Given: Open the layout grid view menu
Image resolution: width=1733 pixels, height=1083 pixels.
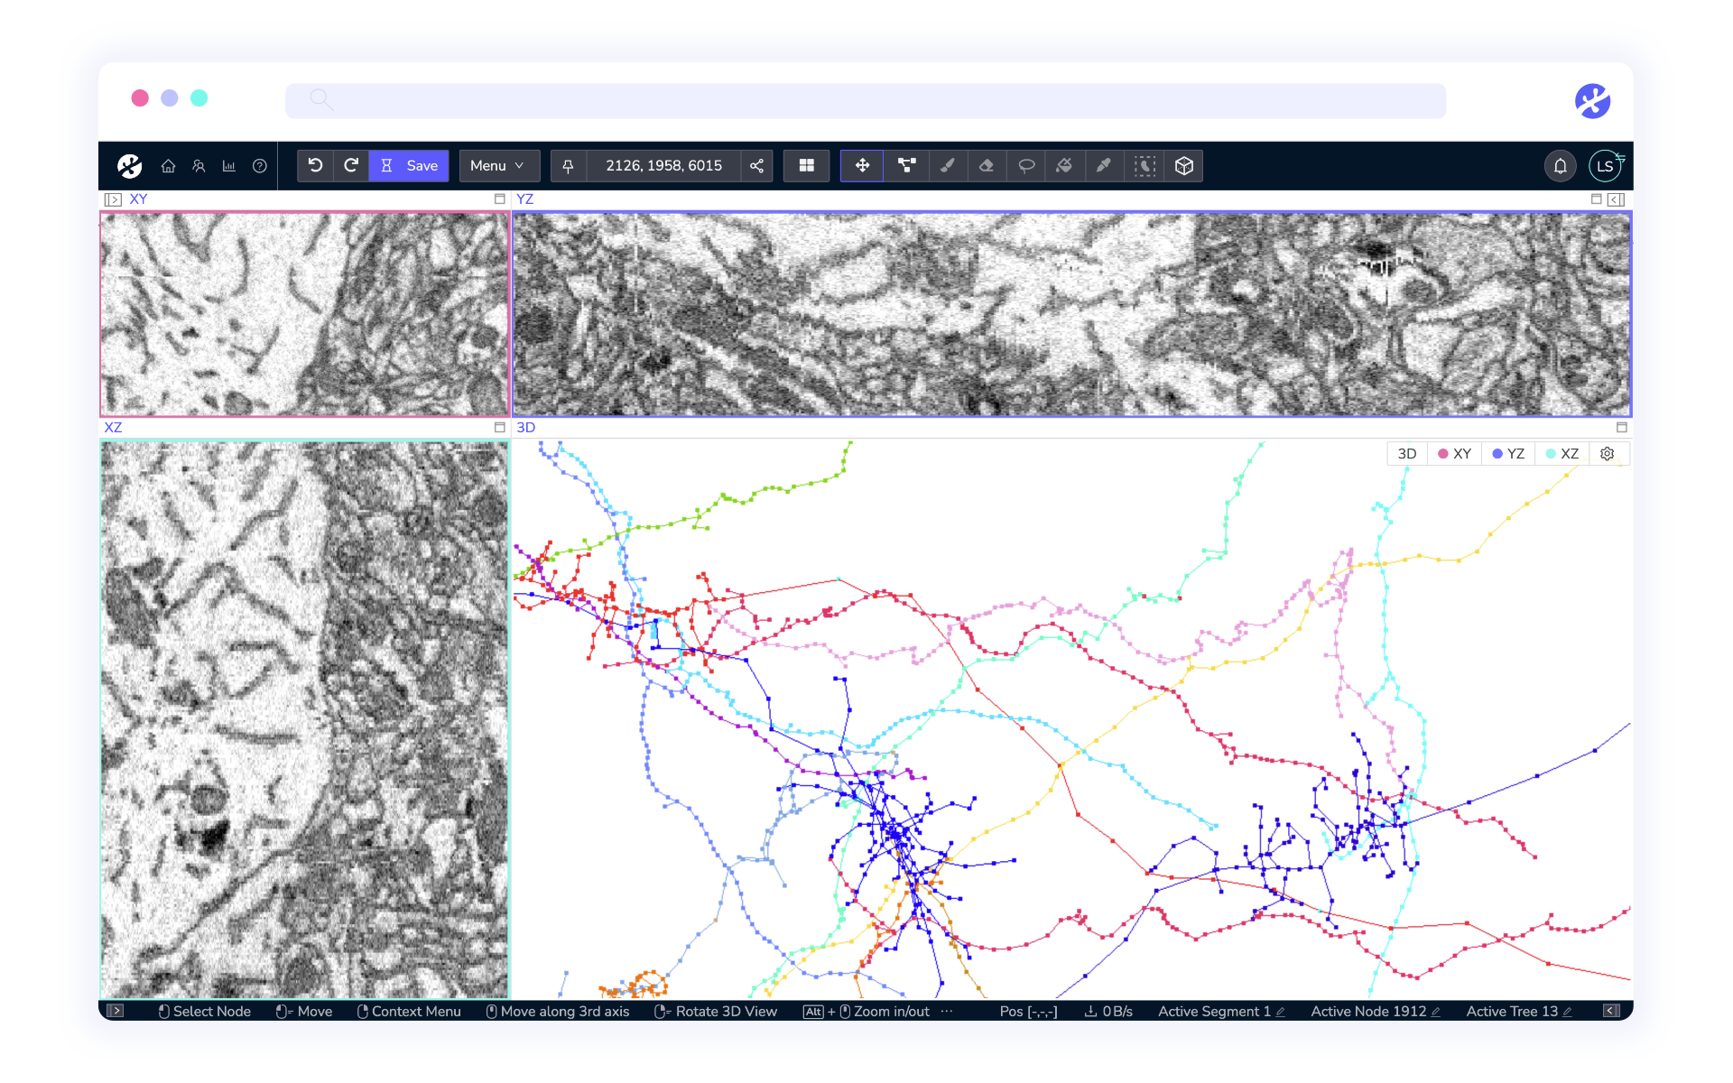Looking at the screenshot, I should click(x=806, y=166).
